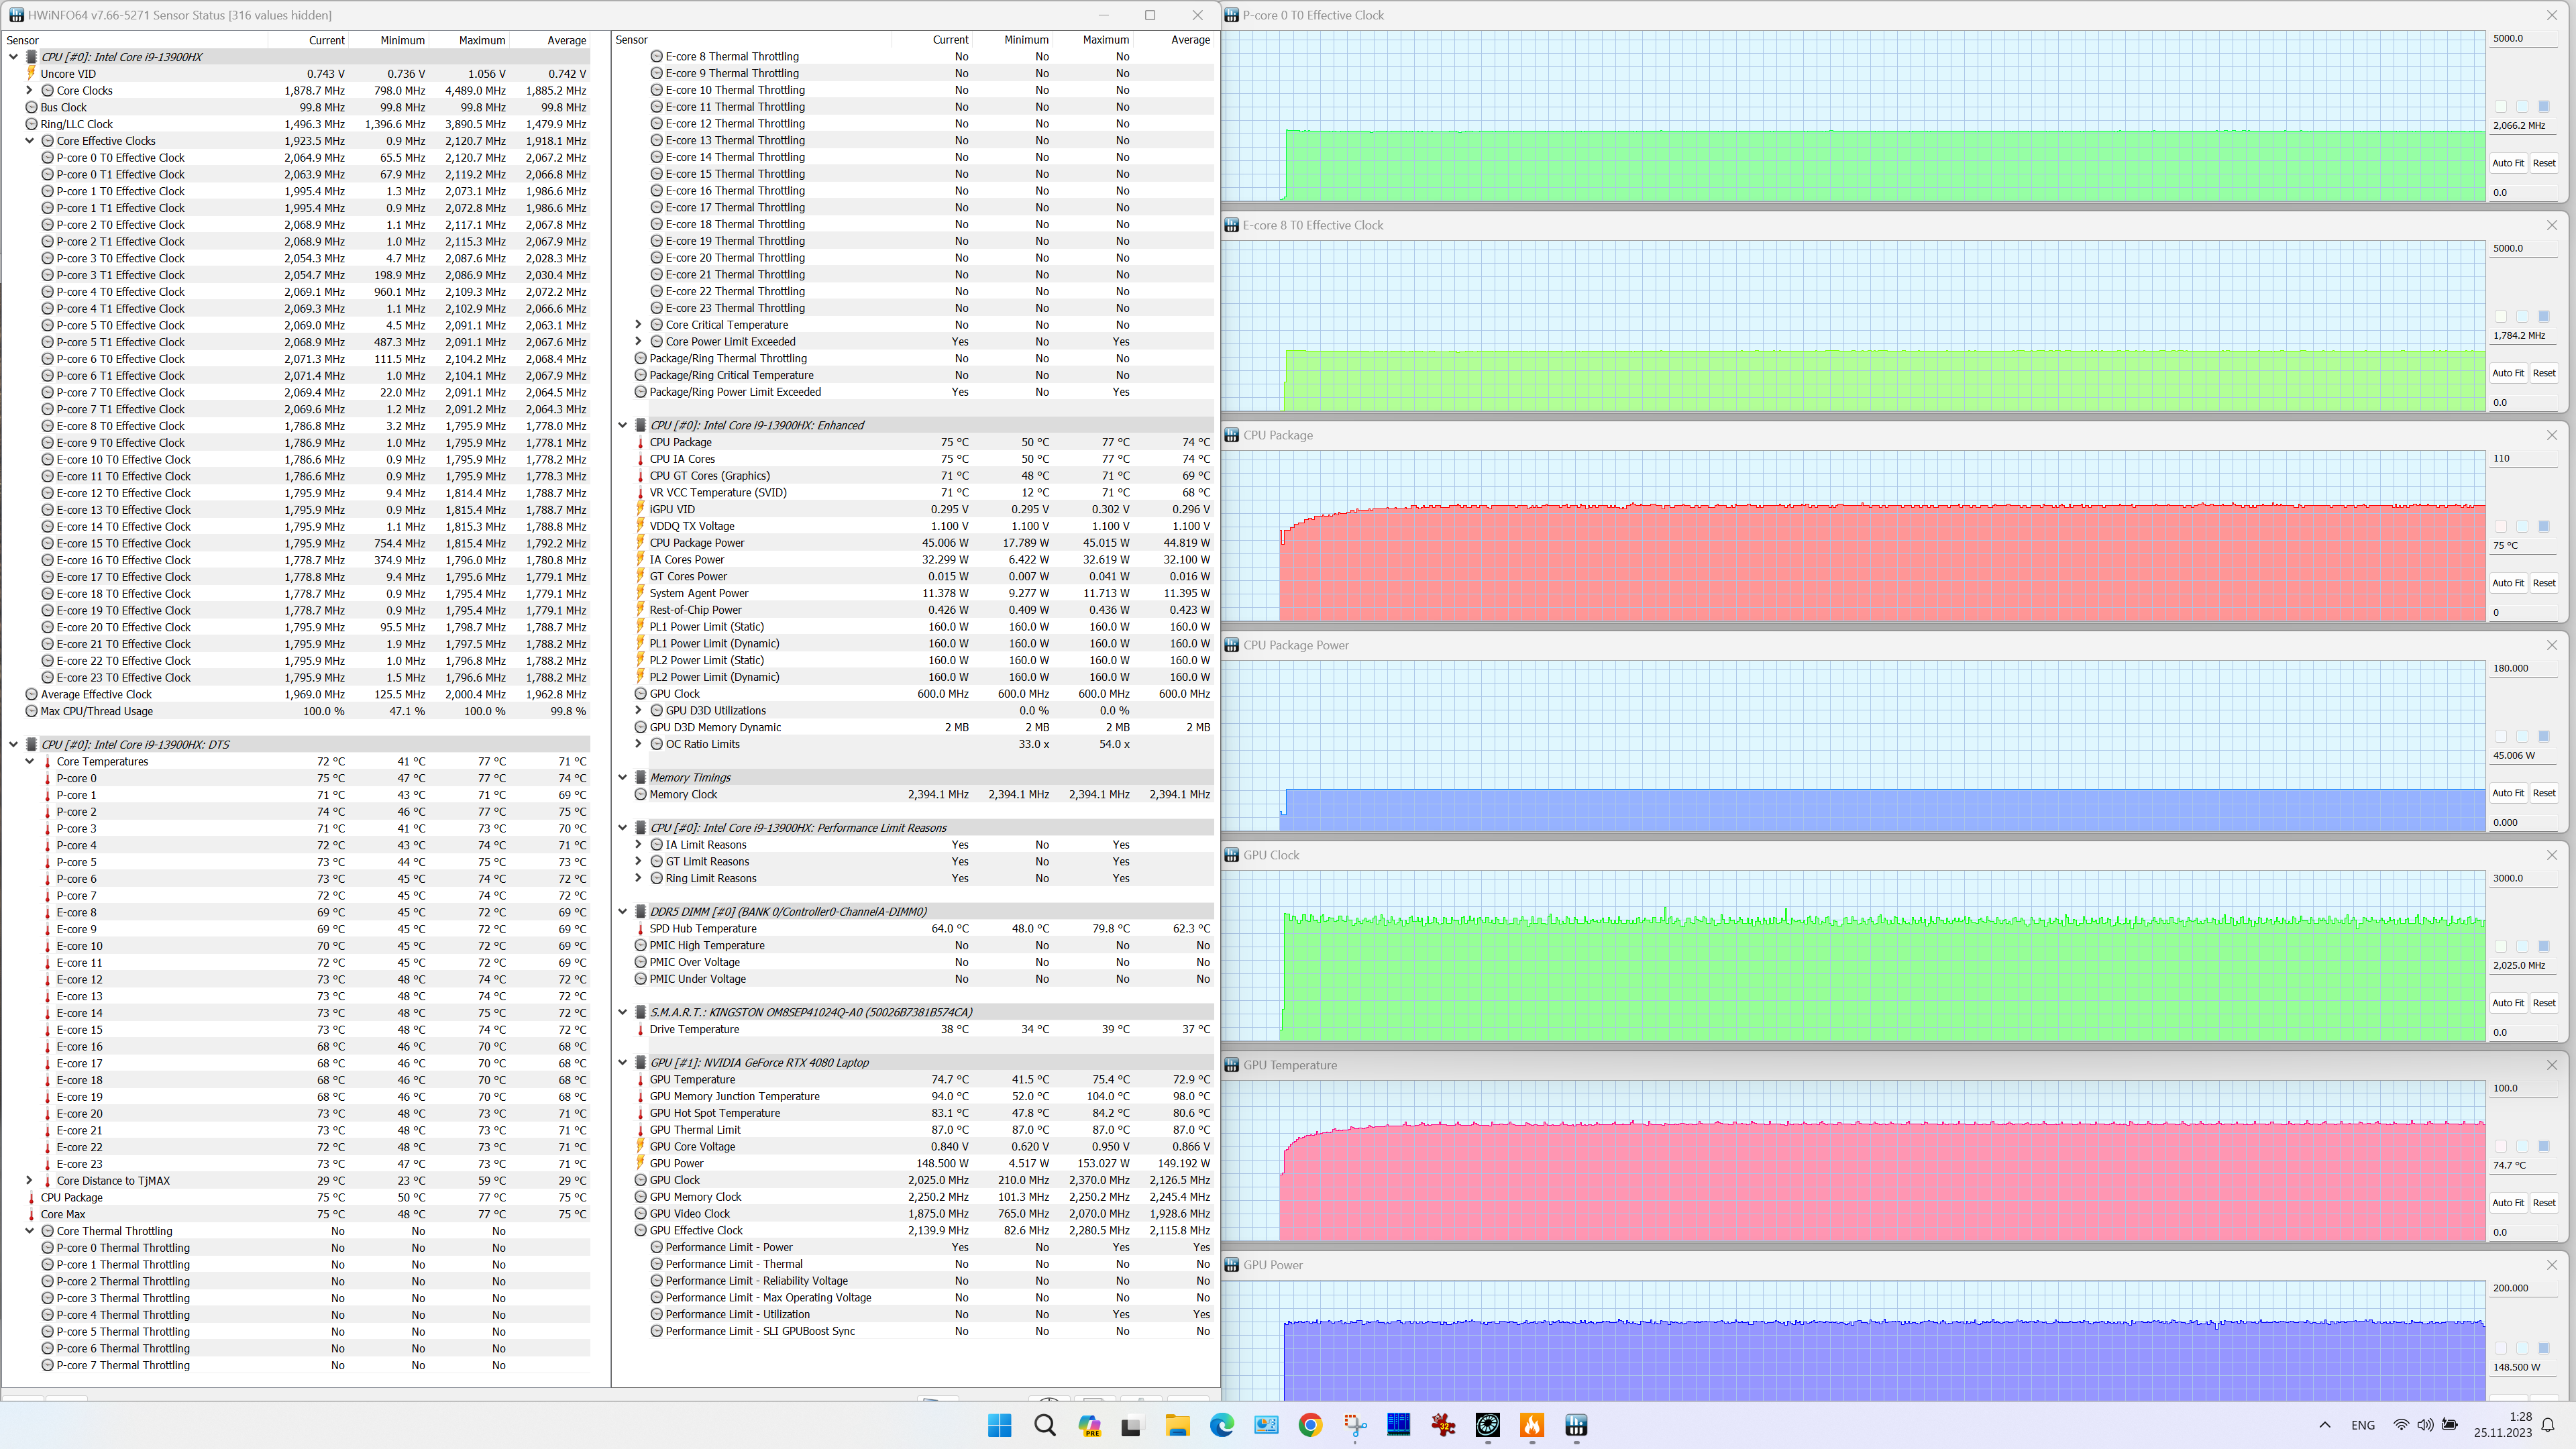Expand the OC Ratio Limits row

click(x=638, y=744)
